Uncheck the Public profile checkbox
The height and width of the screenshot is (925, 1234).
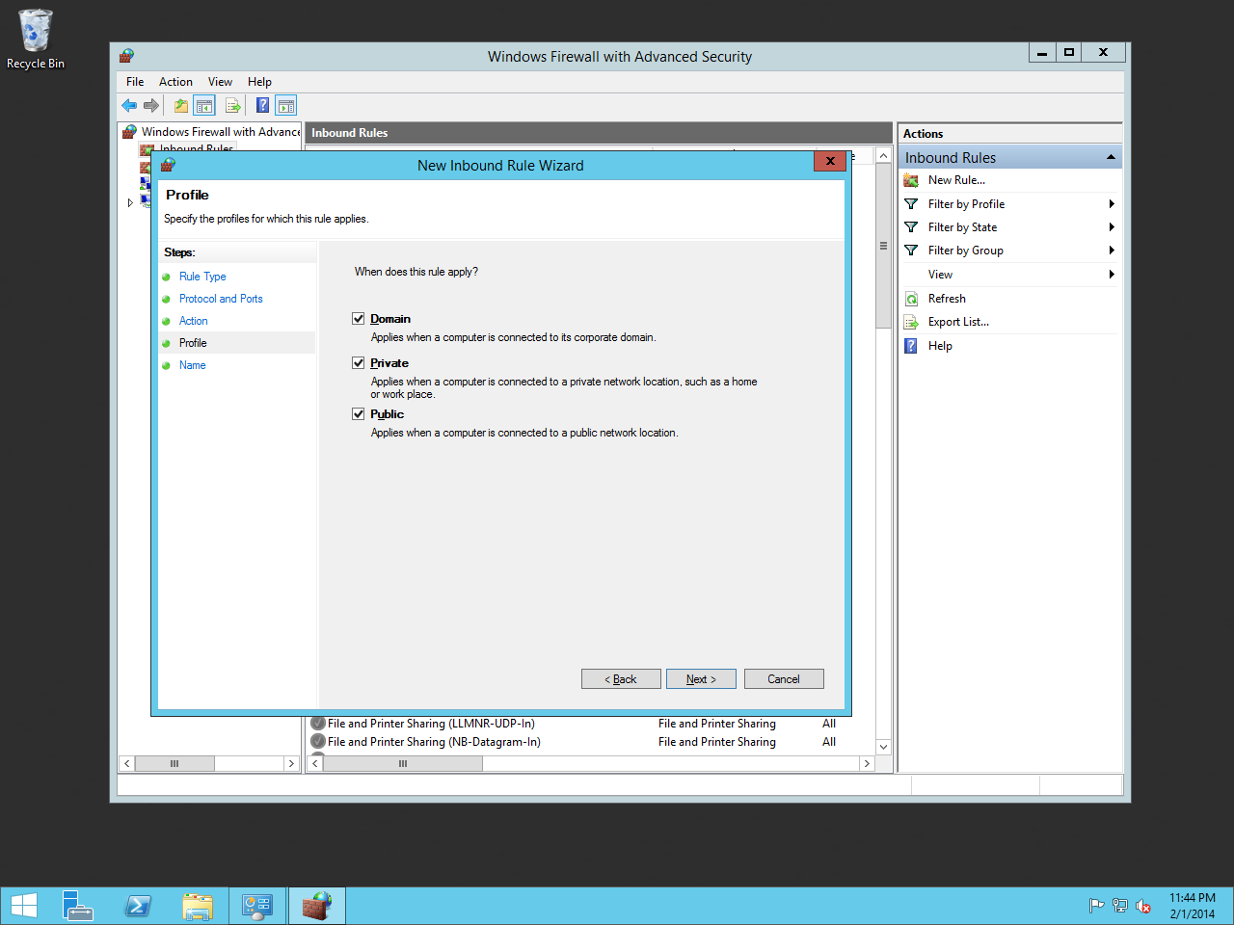359,414
